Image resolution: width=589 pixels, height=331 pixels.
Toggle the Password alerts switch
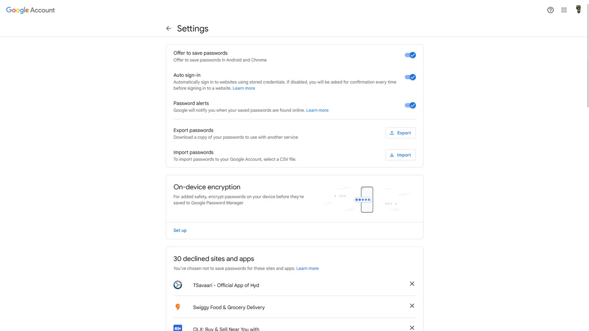pyautogui.click(x=410, y=105)
